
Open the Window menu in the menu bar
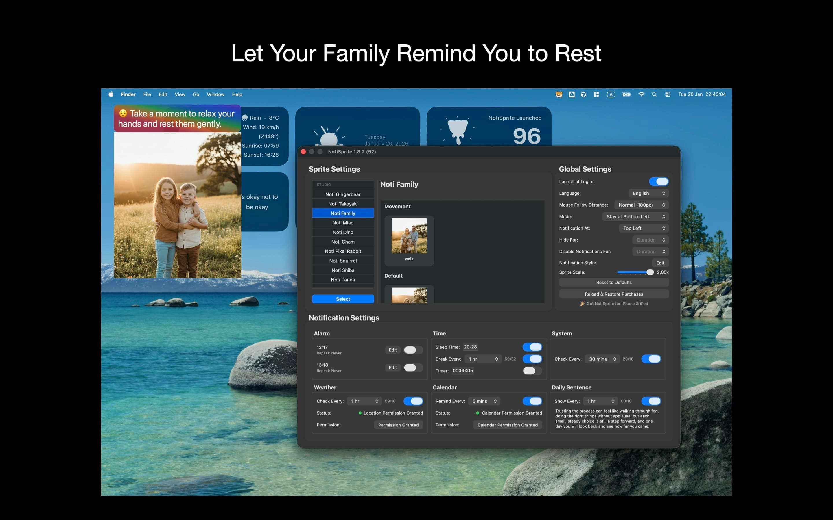215,94
